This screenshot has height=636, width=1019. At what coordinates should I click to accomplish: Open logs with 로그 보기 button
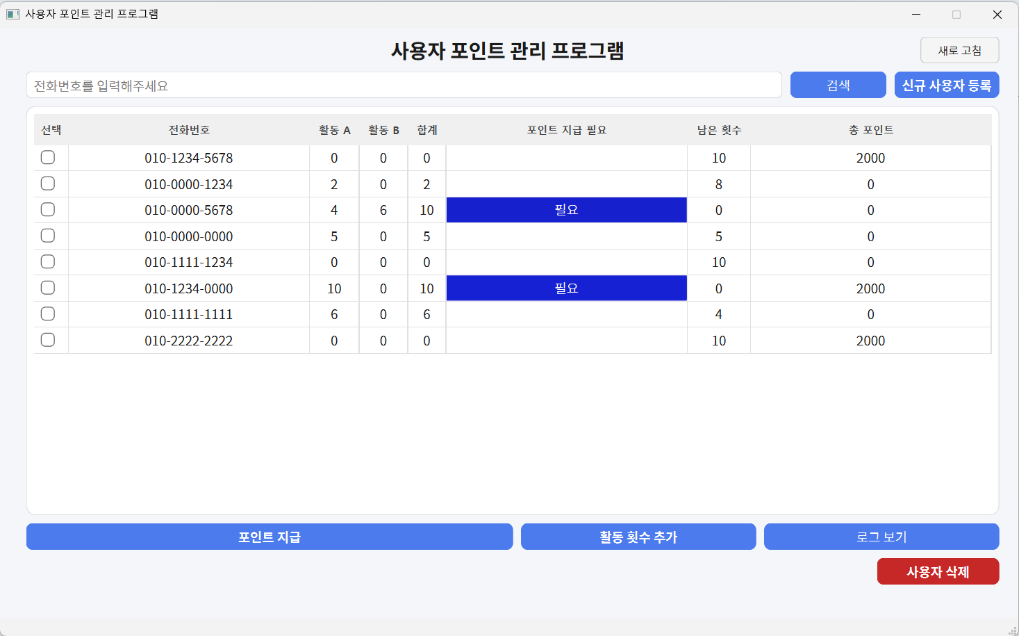click(x=881, y=537)
